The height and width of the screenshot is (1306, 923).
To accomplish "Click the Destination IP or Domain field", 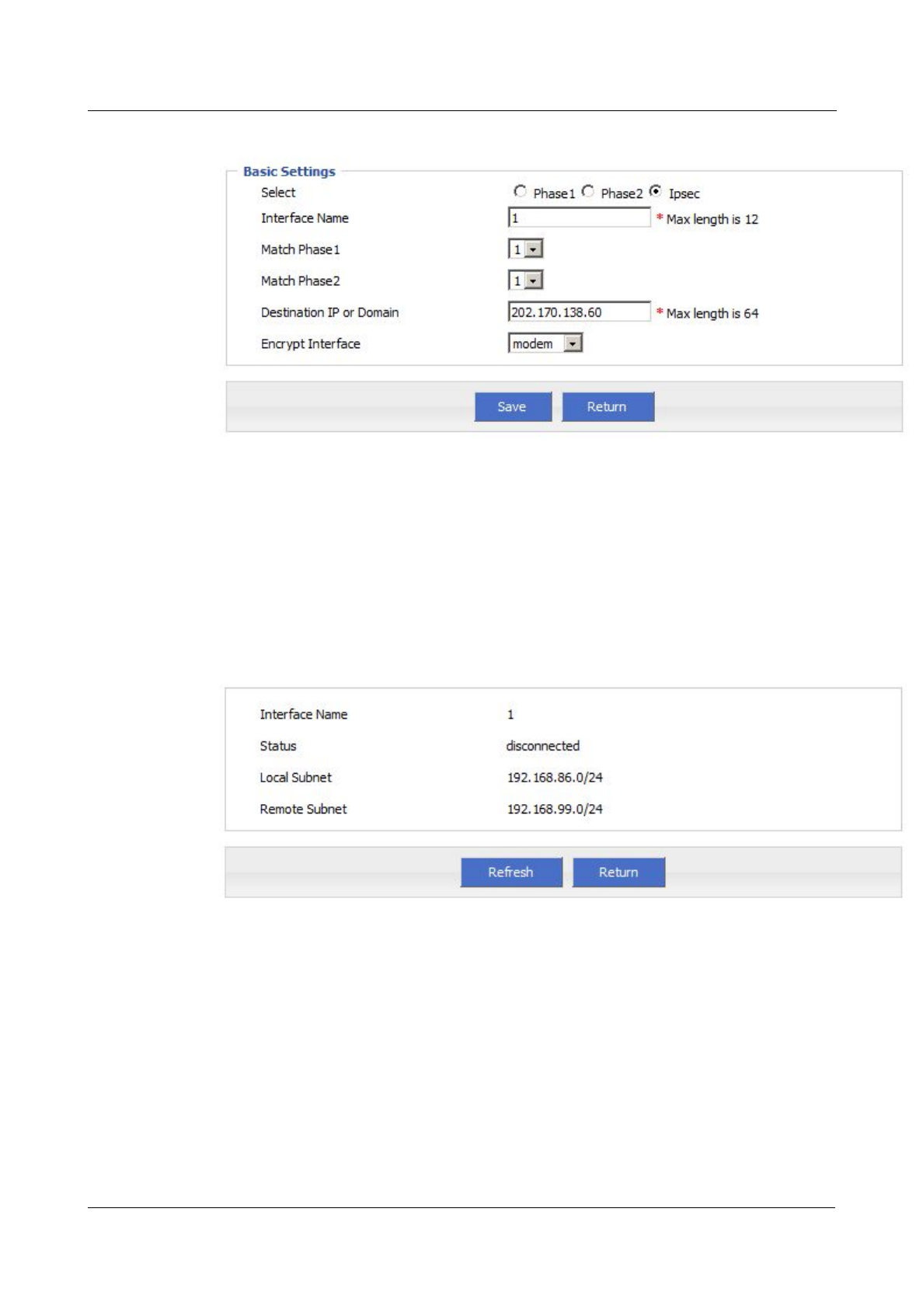I will [x=580, y=312].
